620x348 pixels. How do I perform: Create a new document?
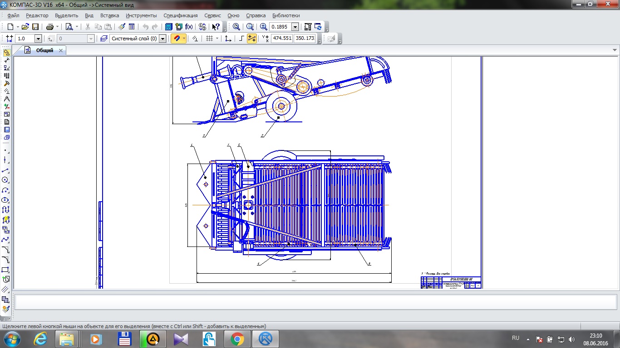[x=10, y=27]
